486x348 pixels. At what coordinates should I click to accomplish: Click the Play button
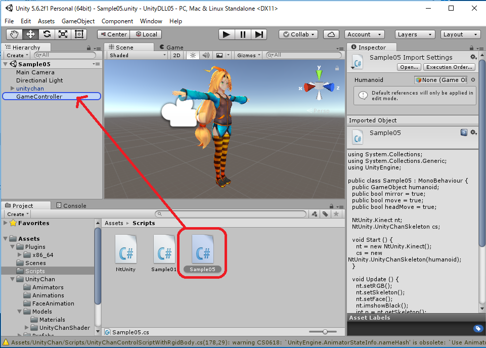coord(226,34)
